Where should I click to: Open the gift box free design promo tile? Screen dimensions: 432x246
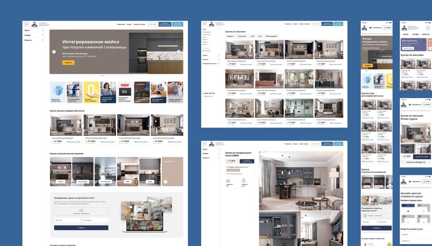point(58,92)
